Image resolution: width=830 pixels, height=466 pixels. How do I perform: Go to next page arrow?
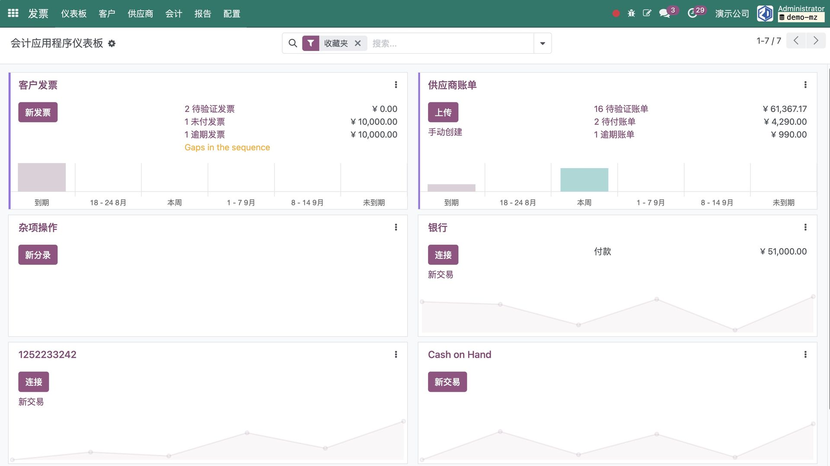pos(816,41)
